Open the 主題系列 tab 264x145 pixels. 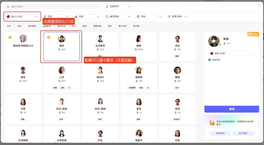tap(47, 26)
